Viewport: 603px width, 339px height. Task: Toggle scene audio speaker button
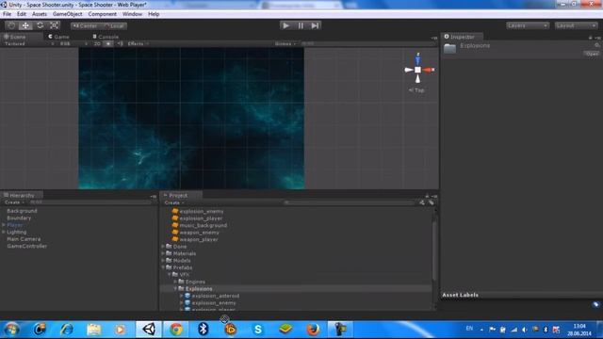[121, 44]
